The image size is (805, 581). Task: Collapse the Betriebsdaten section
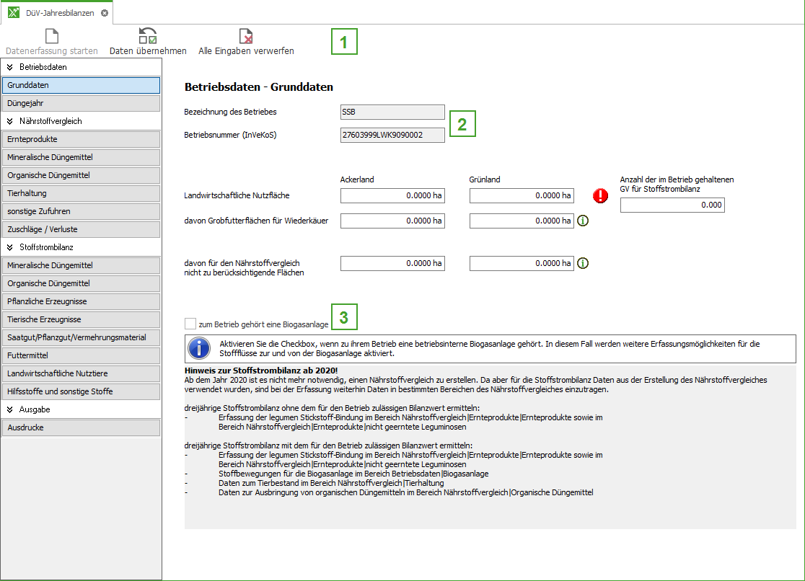(x=10, y=67)
